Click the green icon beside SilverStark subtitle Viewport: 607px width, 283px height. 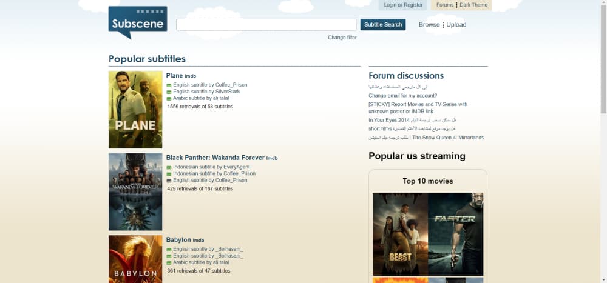[x=169, y=92]
